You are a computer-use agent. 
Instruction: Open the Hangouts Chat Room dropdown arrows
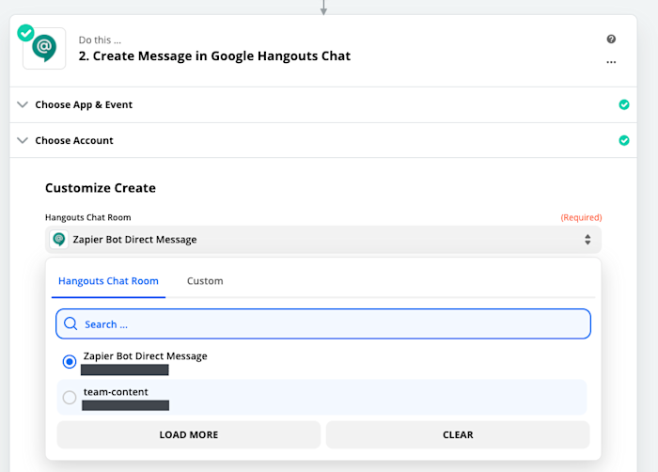click(x=587, y=240)
